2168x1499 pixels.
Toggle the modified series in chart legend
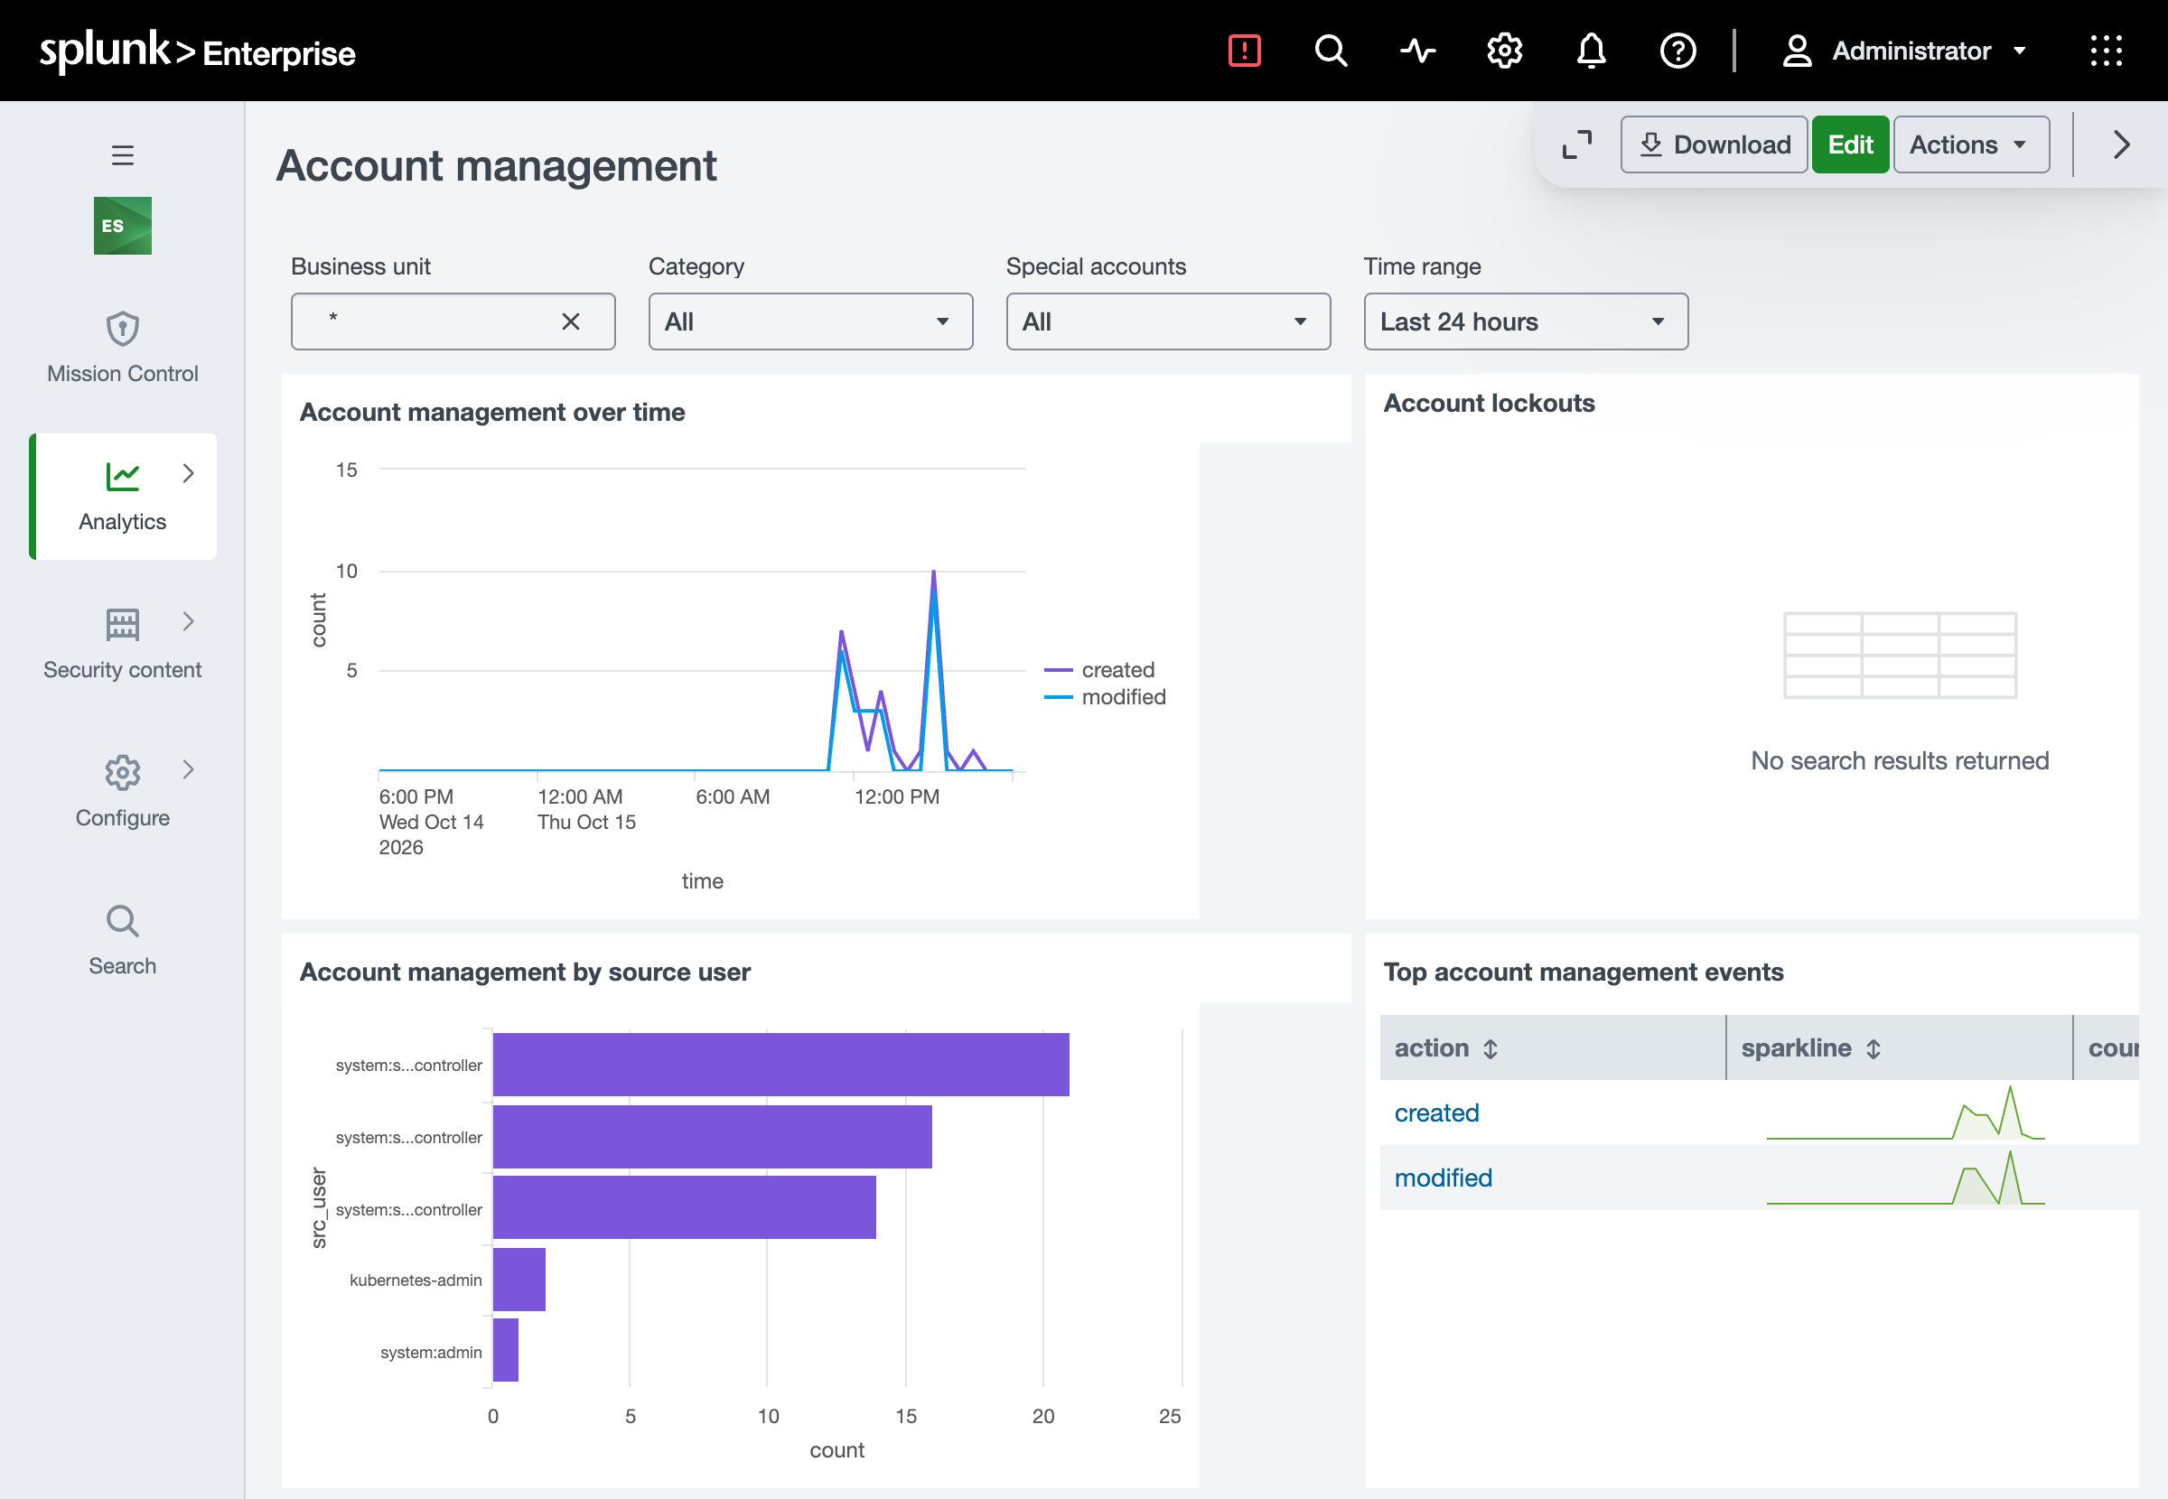point(1105,697)
